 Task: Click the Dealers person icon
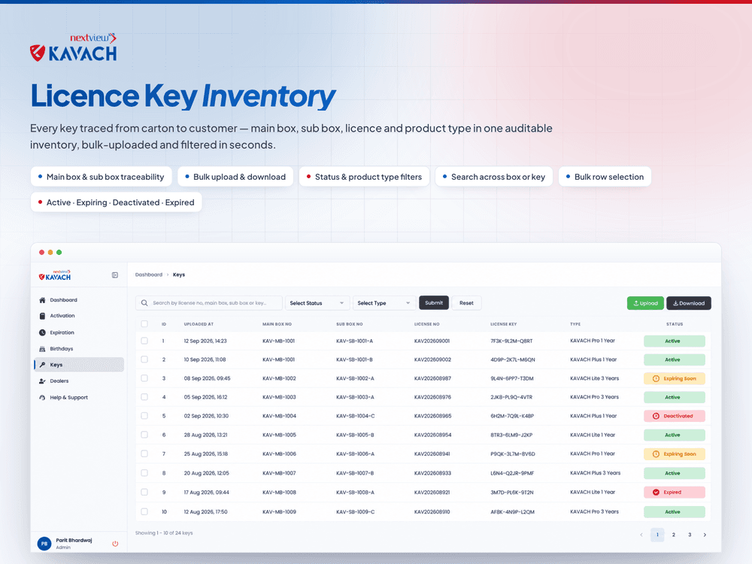[x=42, y=381]
